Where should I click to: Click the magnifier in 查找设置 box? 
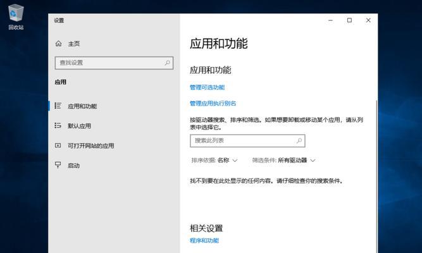tap(167, 63)
